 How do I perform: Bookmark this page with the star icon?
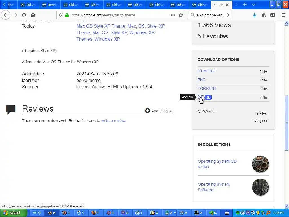(181, 15)
